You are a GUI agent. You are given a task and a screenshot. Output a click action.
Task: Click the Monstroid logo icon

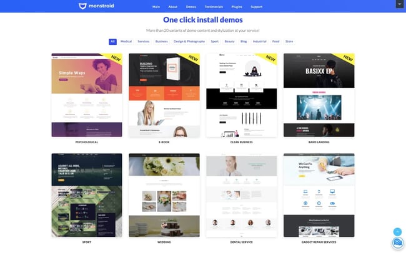coord(84,7)
